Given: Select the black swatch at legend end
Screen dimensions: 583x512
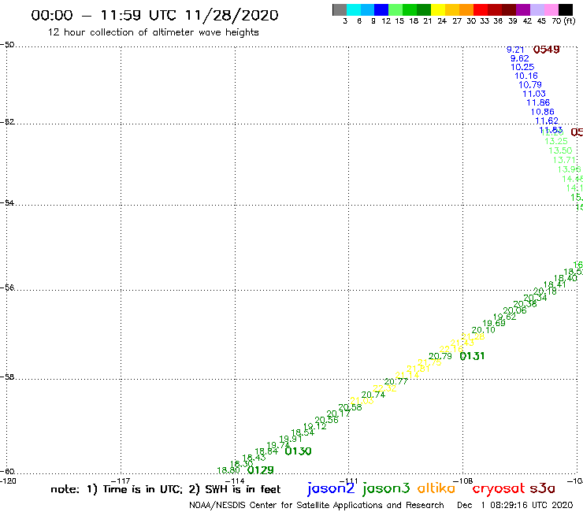Looking at the screenshot, I should click(x=565, y=10).
